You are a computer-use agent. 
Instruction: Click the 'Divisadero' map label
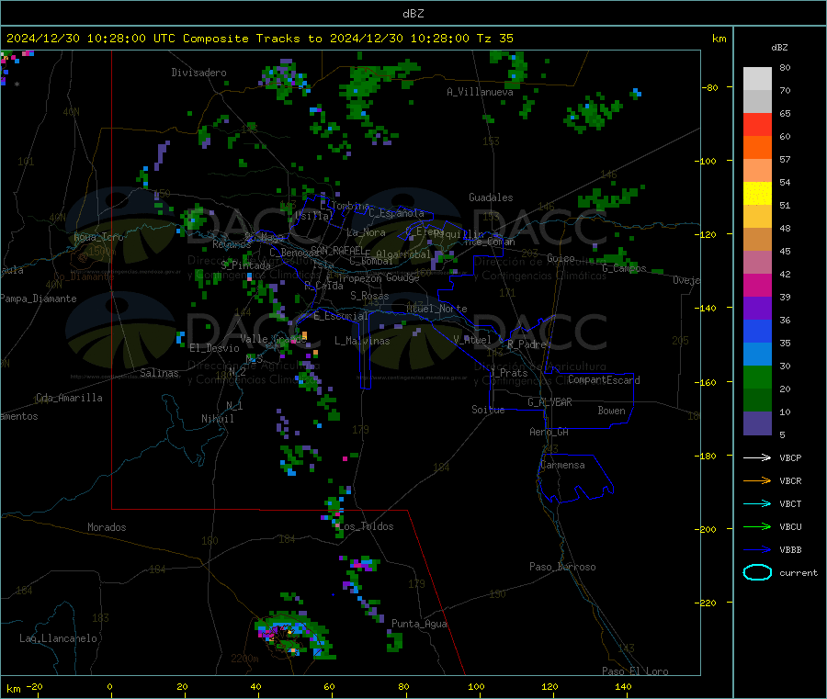(x=198, y=73)
